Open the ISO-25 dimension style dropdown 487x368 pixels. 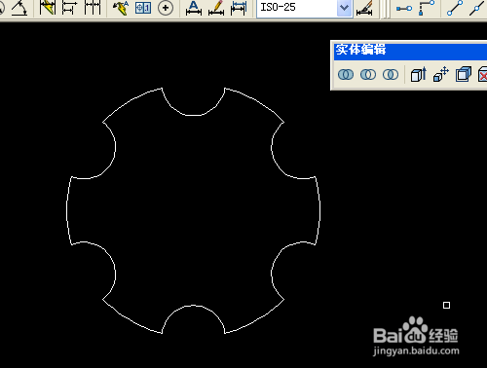click(x=344, y=8)
